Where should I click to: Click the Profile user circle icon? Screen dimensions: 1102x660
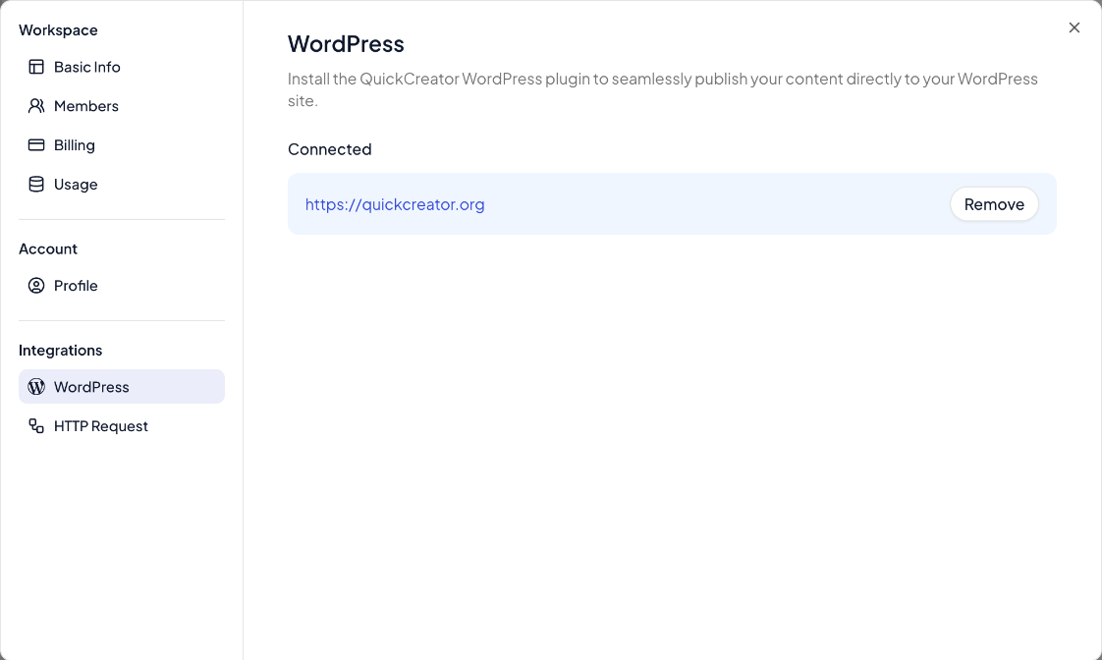[x=35, y=286]
